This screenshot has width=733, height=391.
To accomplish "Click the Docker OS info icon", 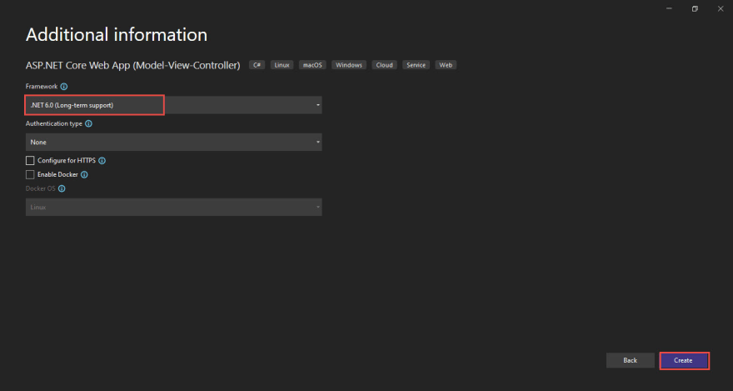I will click(x=62, y=188).
